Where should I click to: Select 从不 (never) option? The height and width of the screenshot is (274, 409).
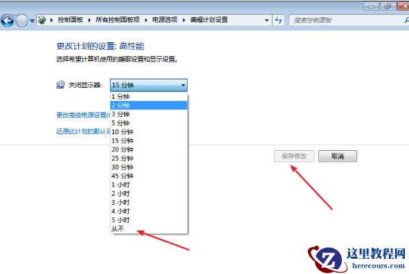click(x=149, y=229)
